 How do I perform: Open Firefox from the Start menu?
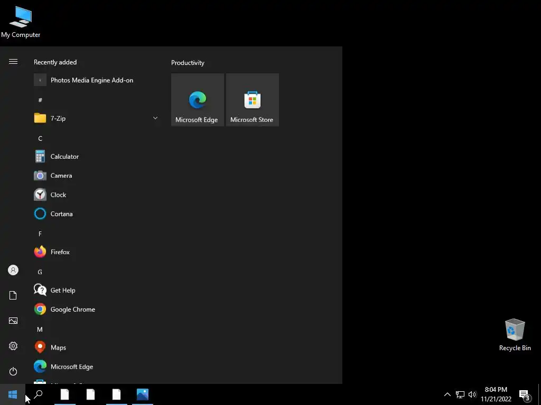point(97,252)
